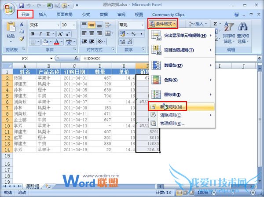Toggle bottom vertical align button
The width and height of the screenshot is (264, 197).
click(99, 25)
